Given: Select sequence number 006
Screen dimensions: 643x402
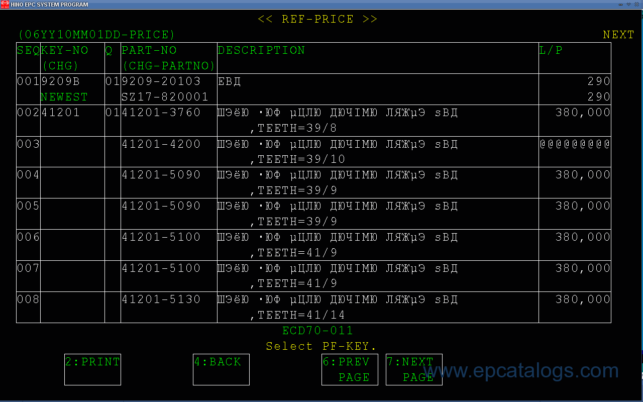Looking at the screenshot, I should tap(28, 237).
